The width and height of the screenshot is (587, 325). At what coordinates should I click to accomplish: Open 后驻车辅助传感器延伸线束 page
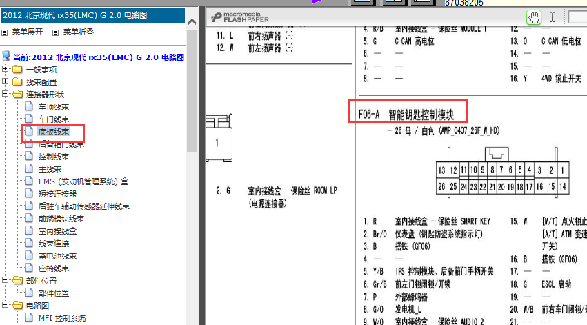point(84,206)
